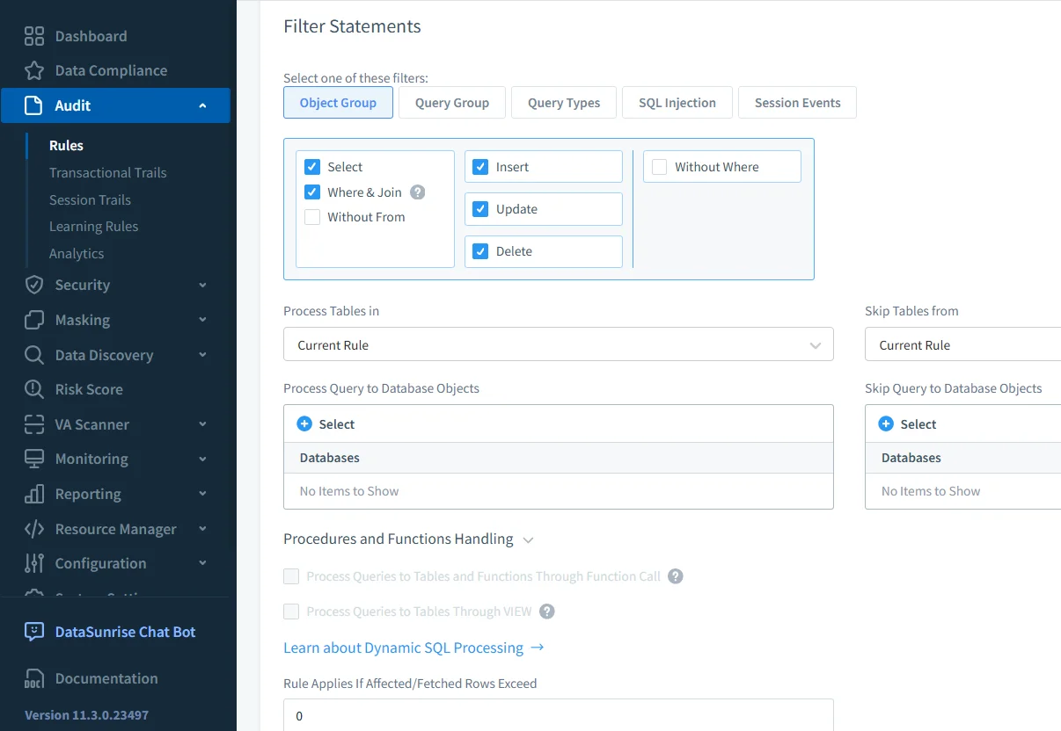Select the Query Types filter tab
Screen dimensions: 1061x731
coord(563,102)
